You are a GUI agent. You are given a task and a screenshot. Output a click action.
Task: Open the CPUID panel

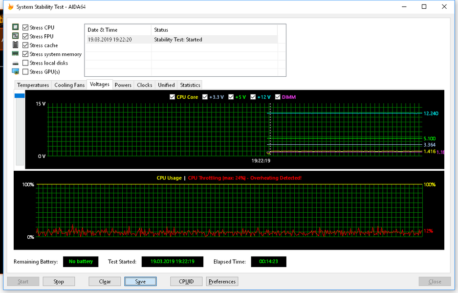[x=186, y=281]
